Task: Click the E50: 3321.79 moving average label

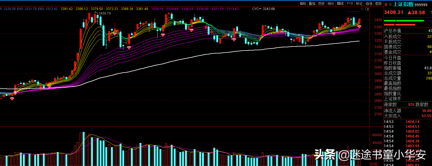Action: click(x=27, y=9)
